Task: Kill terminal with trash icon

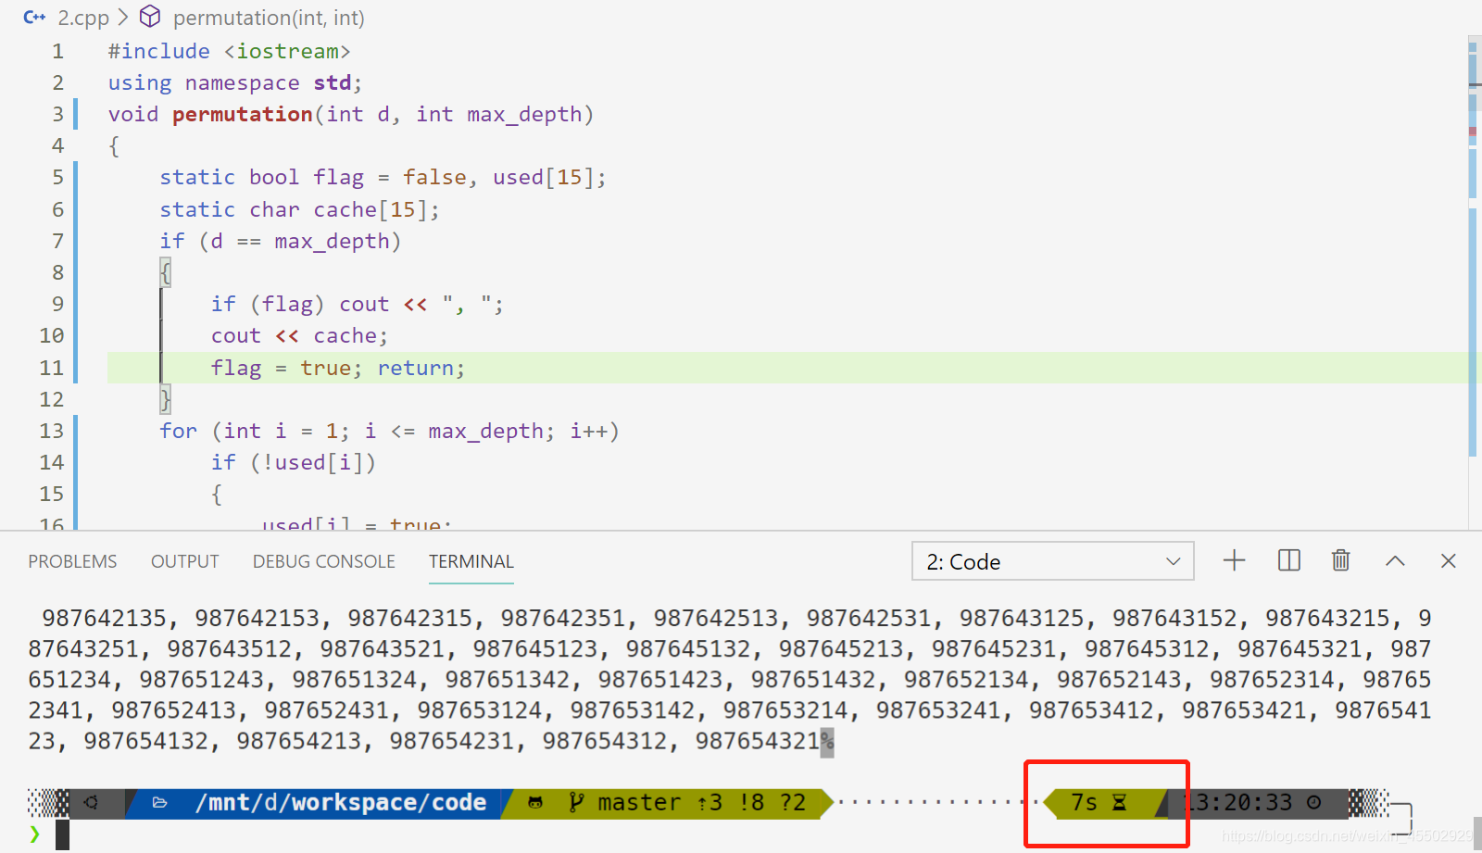Action: click(x=1340, y=560)
